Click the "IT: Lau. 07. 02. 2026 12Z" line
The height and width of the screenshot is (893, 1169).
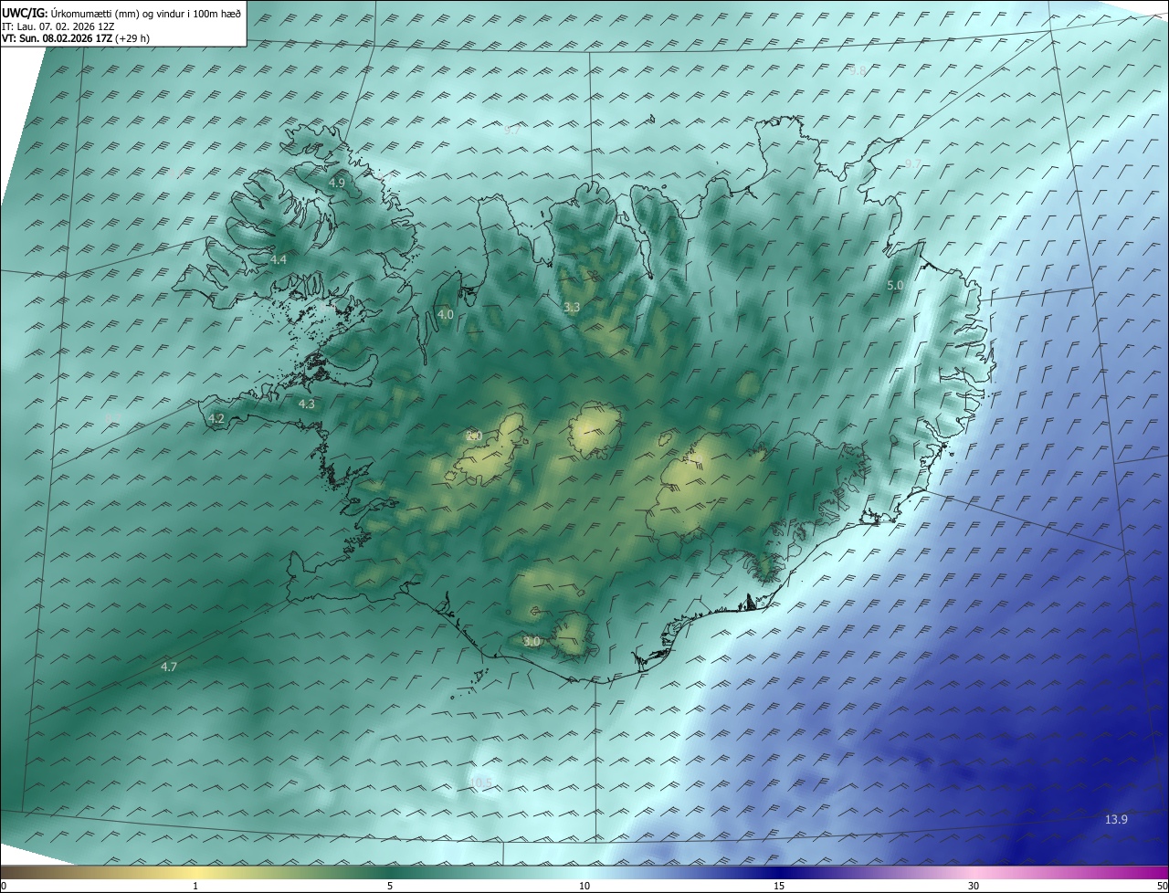pyautogui.click(x=58, y=26)
